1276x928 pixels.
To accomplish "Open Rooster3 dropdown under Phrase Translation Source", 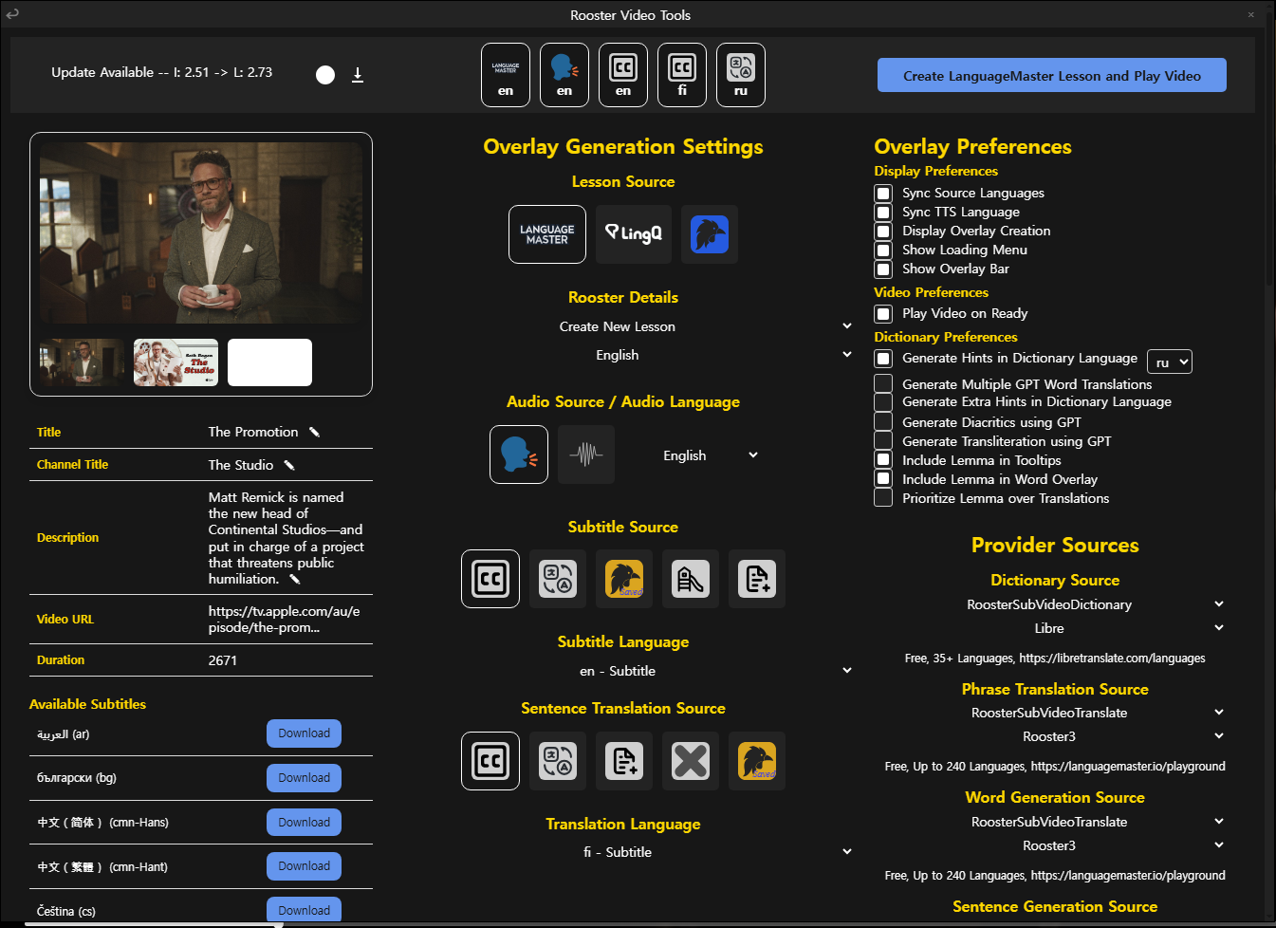I will coord(1055,736).
